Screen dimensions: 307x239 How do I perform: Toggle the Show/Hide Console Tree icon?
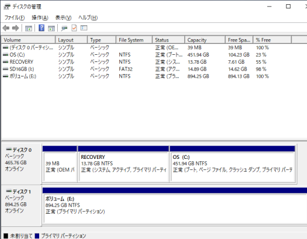[28, 28]
